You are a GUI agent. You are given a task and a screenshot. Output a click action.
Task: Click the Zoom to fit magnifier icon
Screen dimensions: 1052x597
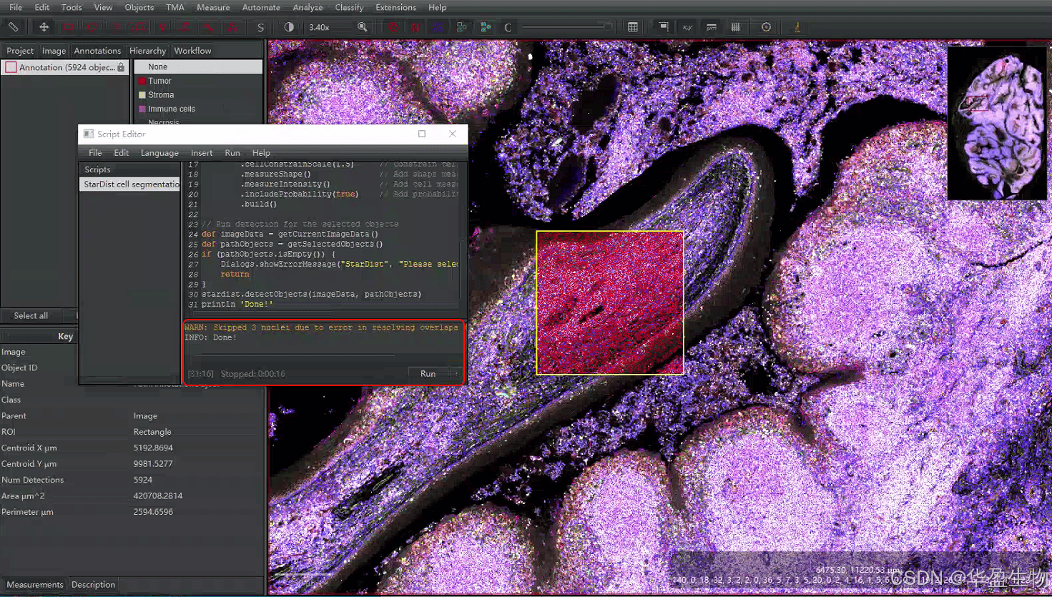pos(363,27)
